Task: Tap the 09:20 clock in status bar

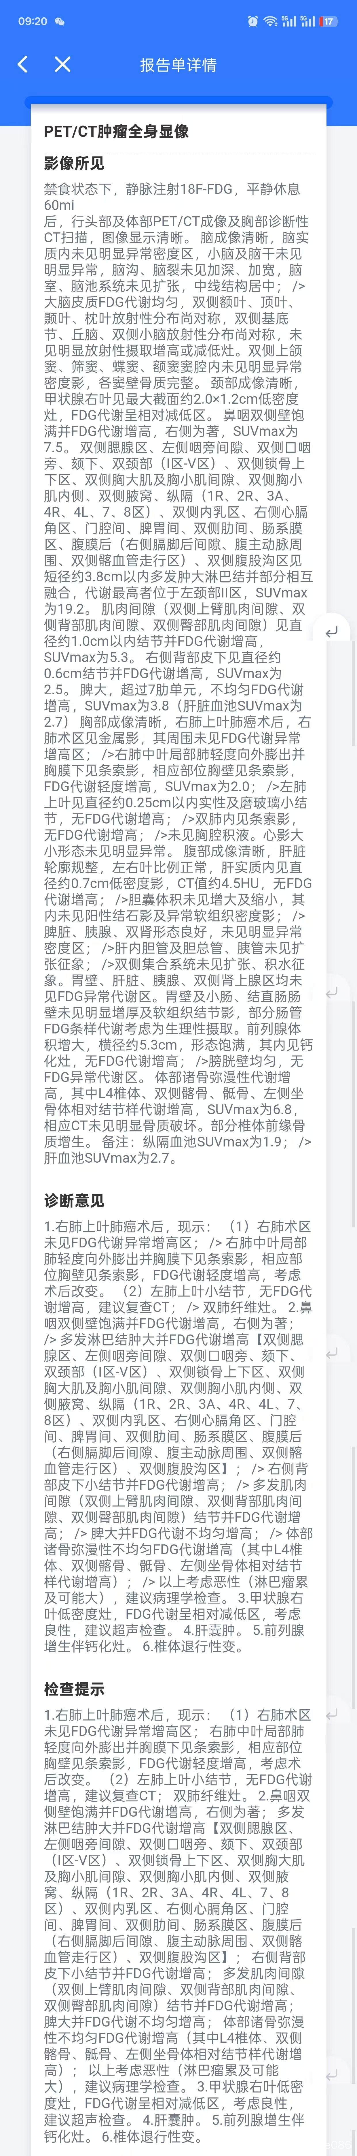Action: pos(32,21)
